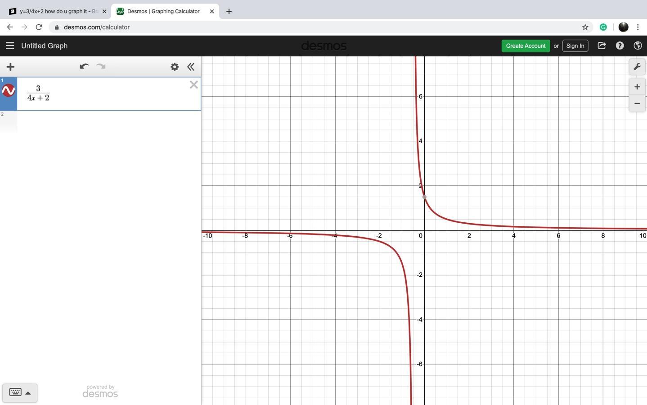Zoom in on the graph
Screen dimensions: 647x405
tap(637, 87)
